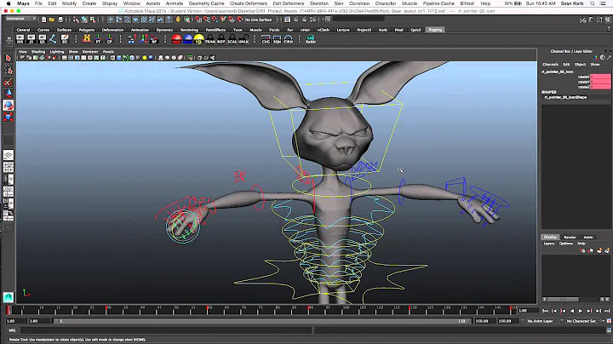Click the SQR square curve shelf icon
Screen dimensions: 613x344
click(278, 39)
